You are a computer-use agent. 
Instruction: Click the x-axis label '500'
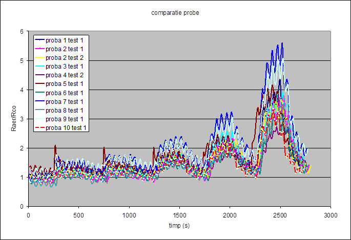[x=79, y=215]
